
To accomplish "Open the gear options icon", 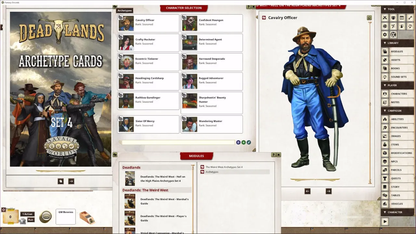I will (385, 35).
